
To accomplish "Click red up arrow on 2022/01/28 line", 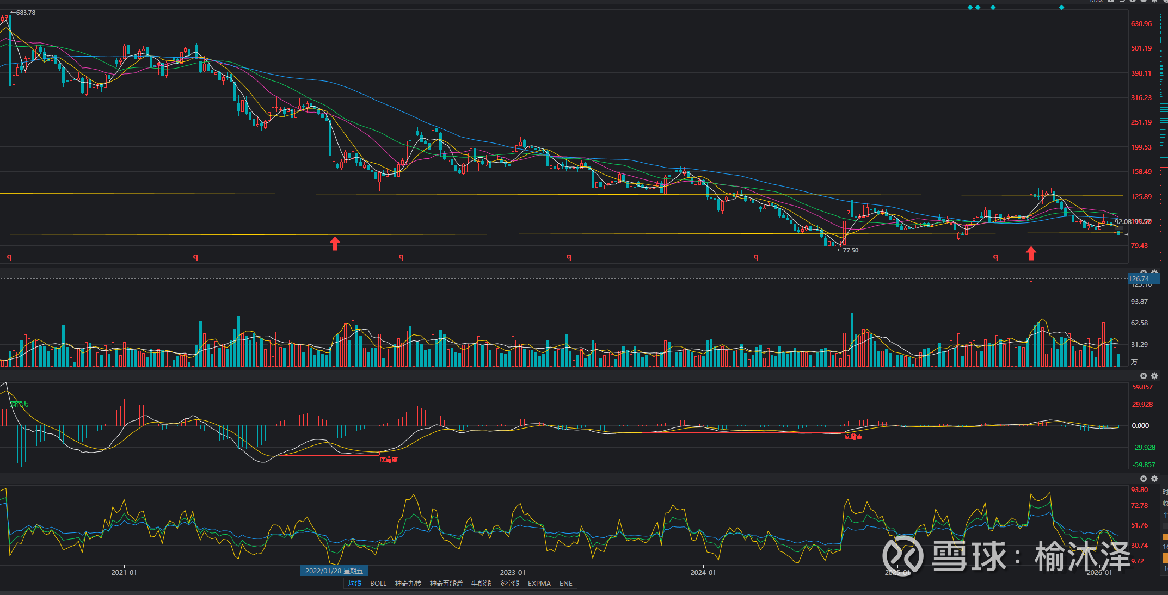I will click(x=335, y=243).
